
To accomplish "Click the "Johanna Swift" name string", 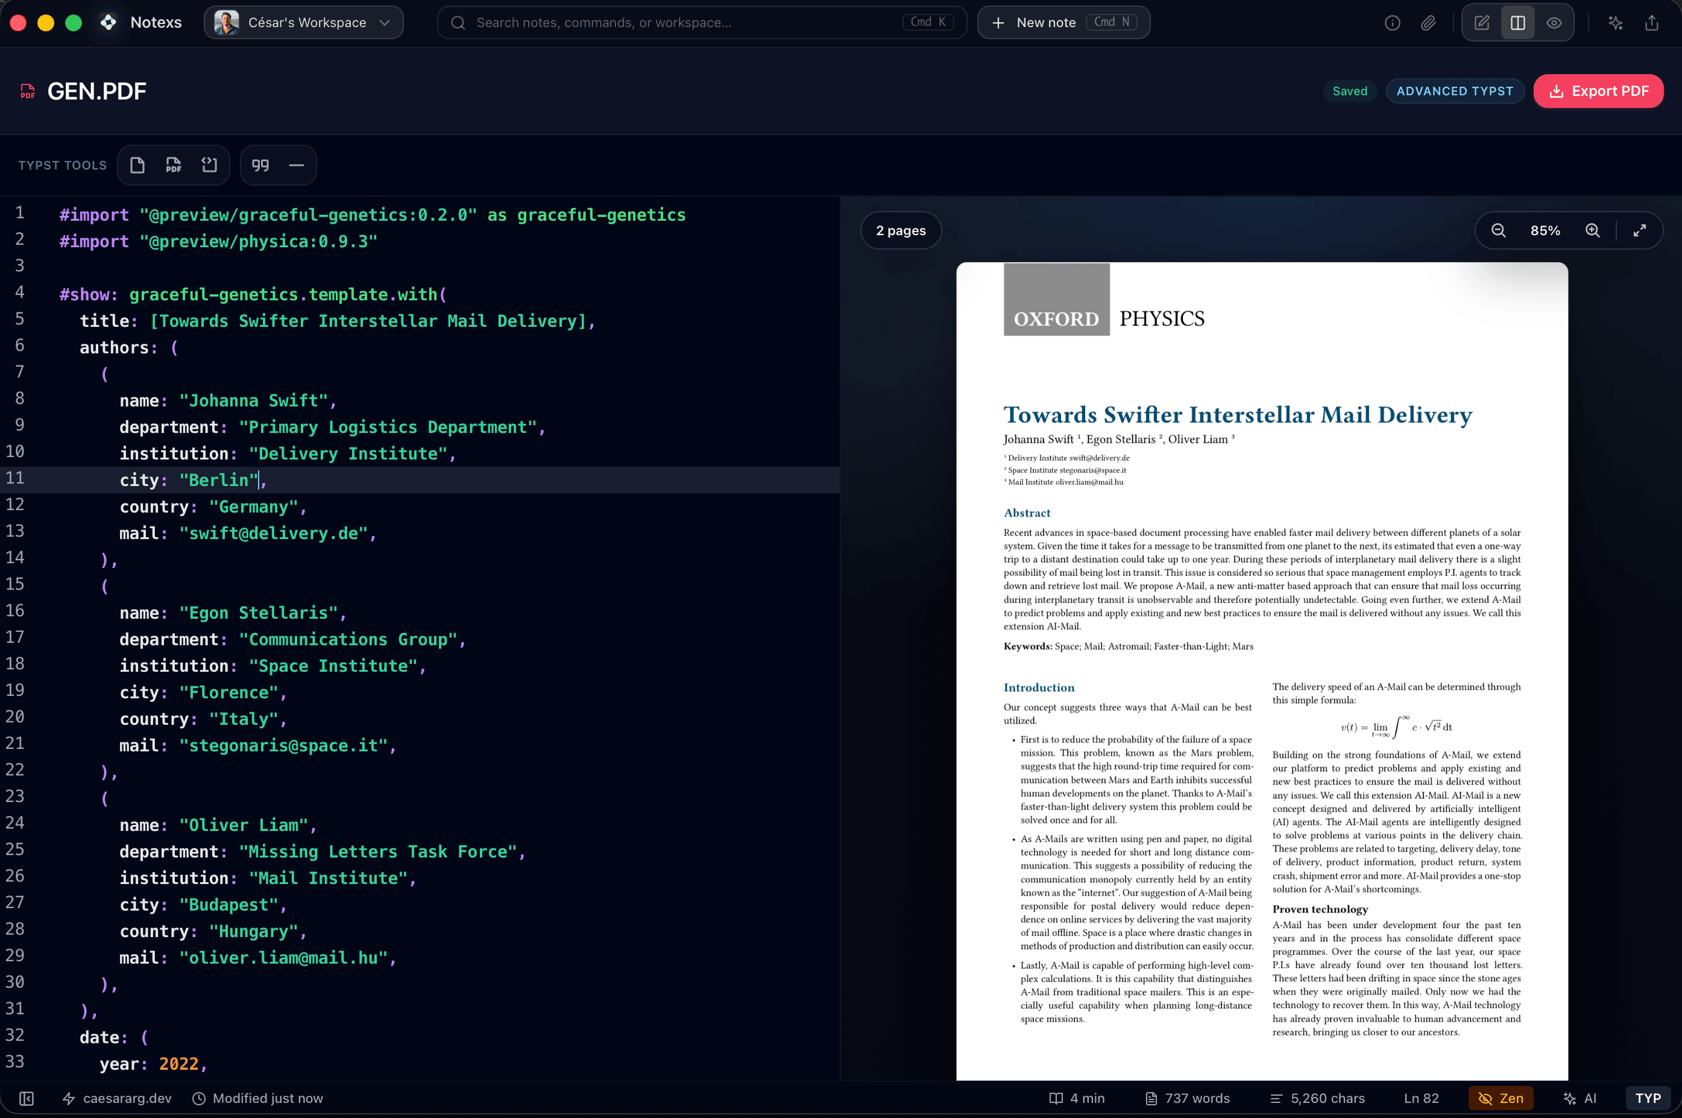I will point(253,401).
